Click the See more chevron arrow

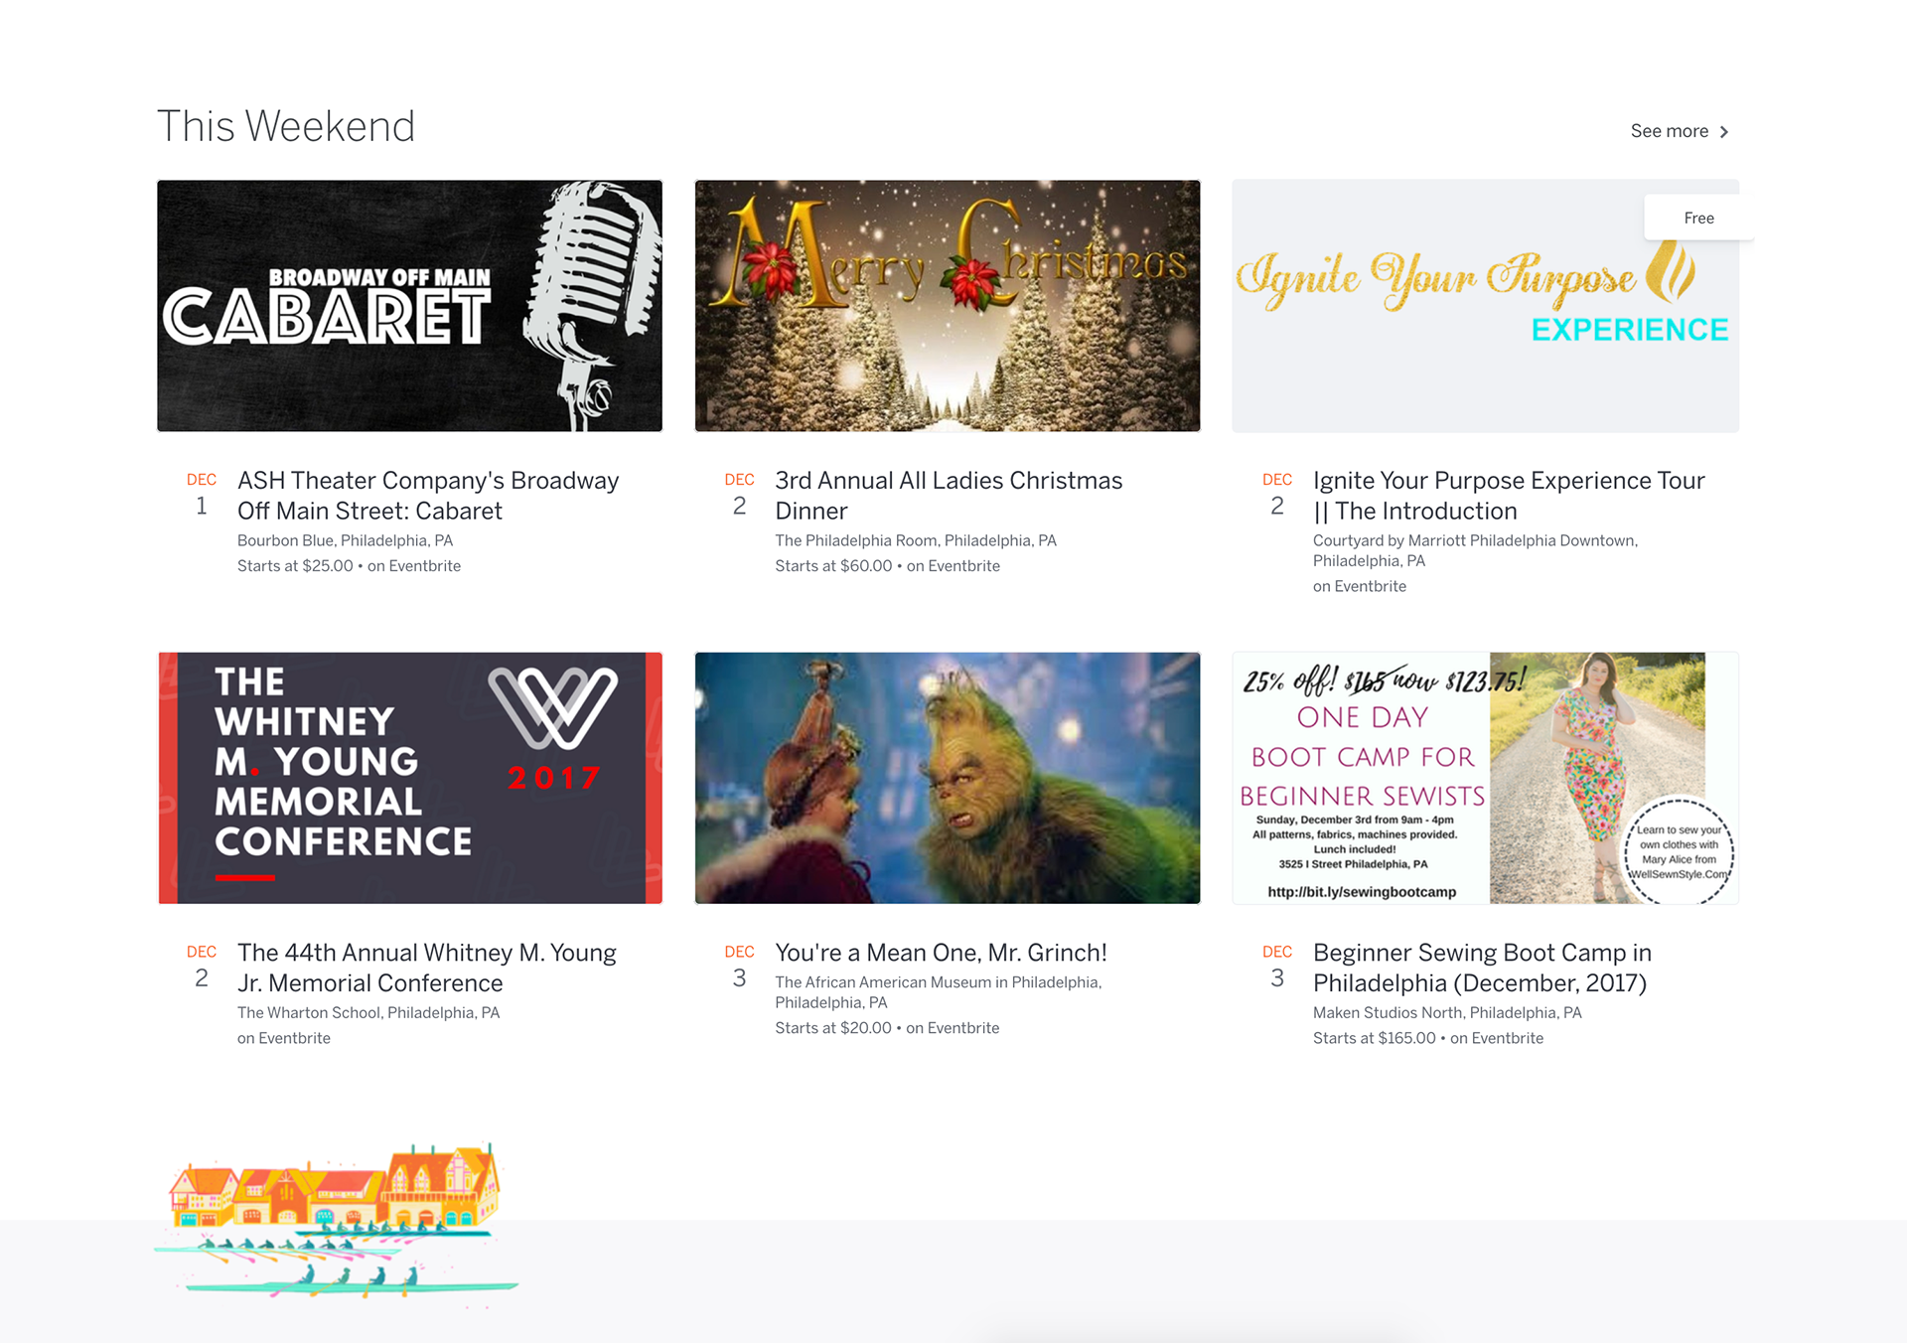[x=1724, y=132]
